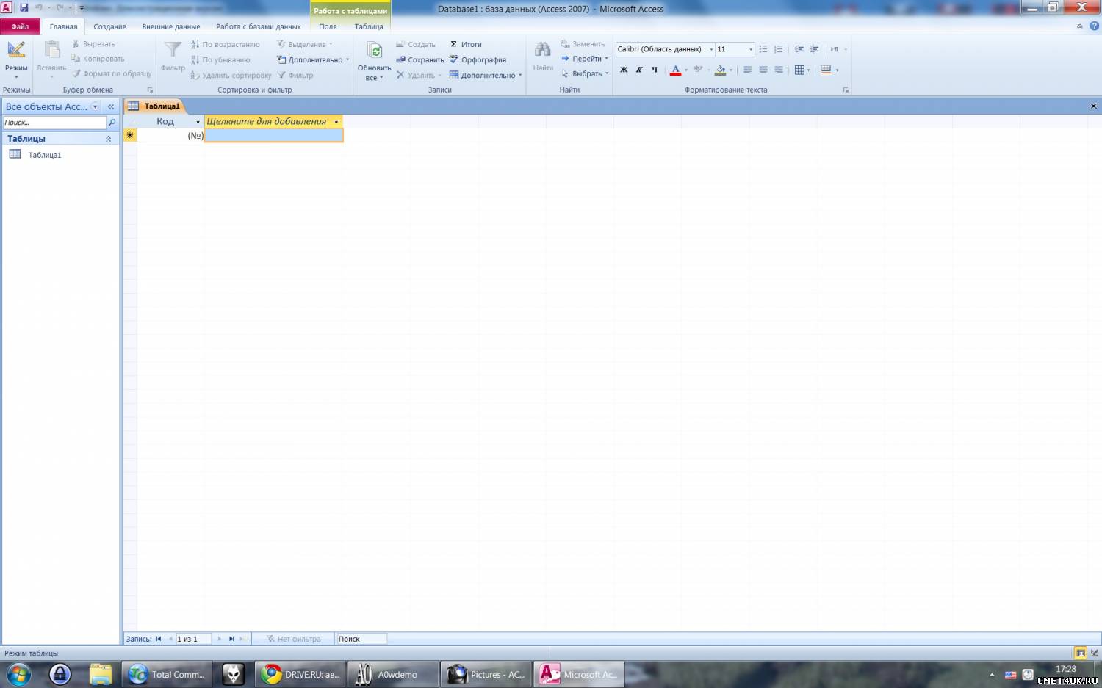Image resolution: width=1102 pixels, height=688 pixels.
Task: Select the Формат по образцу brush
Action: (x=112, y=73)
